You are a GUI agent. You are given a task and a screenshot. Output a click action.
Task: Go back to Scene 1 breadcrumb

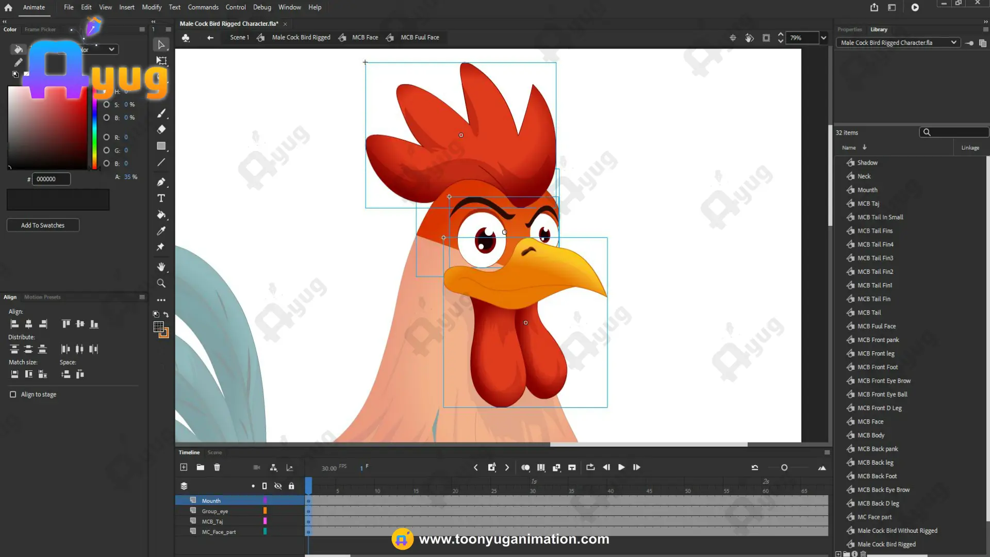coord(239,38)
